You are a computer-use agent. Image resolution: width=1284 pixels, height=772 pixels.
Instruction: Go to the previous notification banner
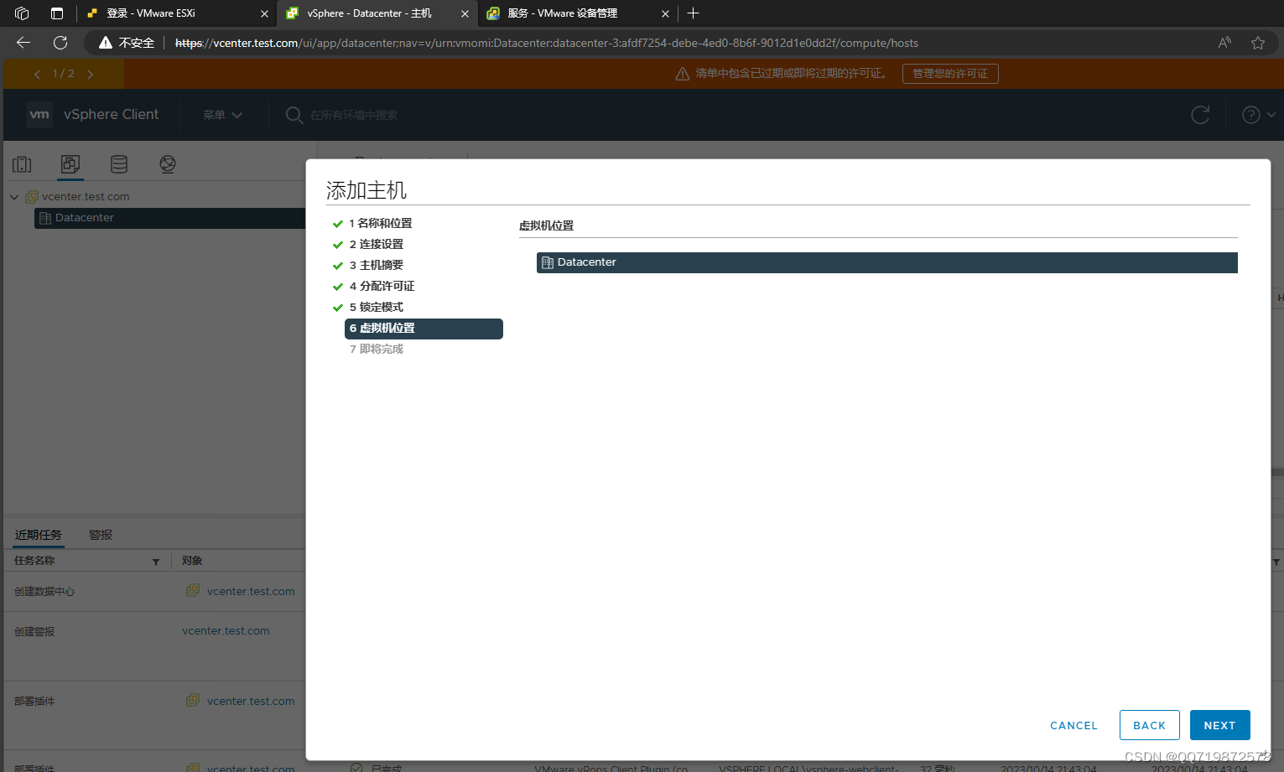point(37,74)
